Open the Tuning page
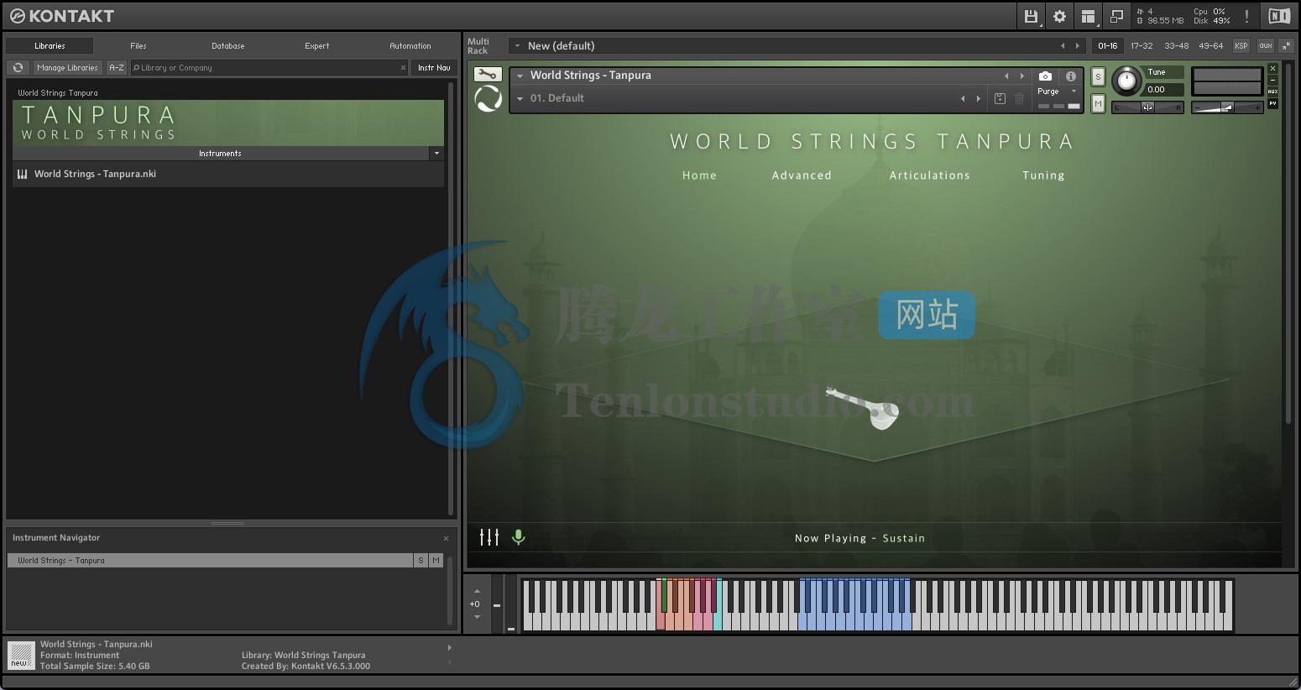 pos(1043,175)
